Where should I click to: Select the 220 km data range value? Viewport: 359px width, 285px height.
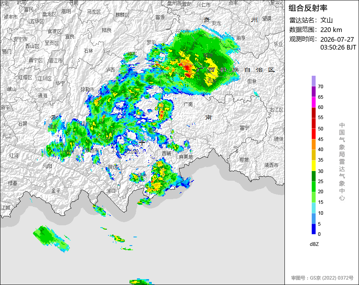[x=331, y=30]
